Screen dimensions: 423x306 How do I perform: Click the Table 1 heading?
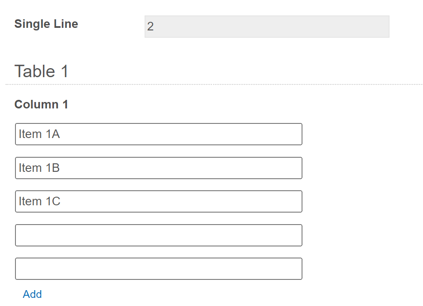41,71
